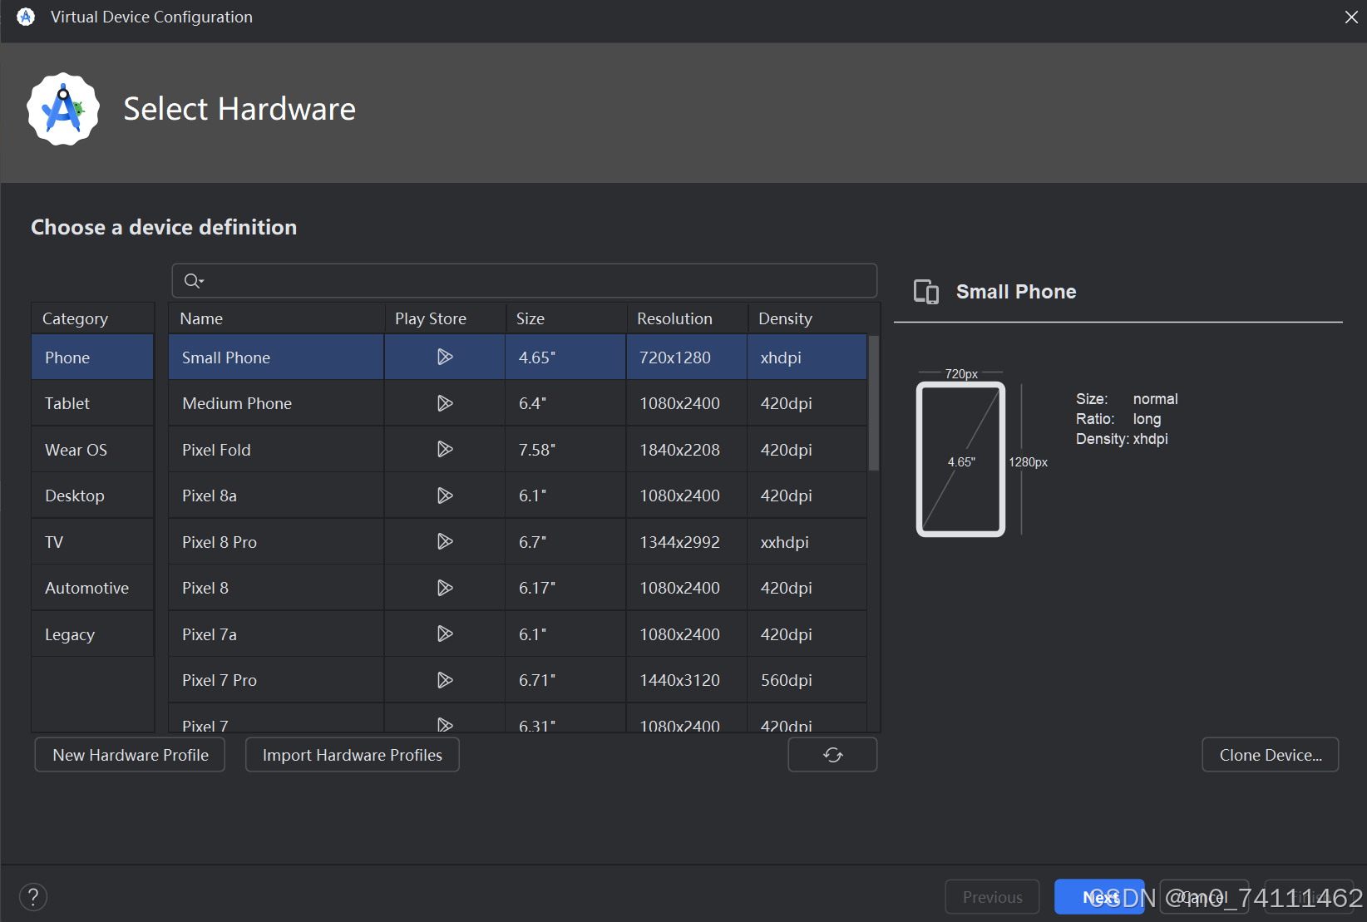Image resolution: width=1367 pixels, height=922 pixels.
Task: Click the Play Store icon for Small Phone
Action: click(445, 357)
